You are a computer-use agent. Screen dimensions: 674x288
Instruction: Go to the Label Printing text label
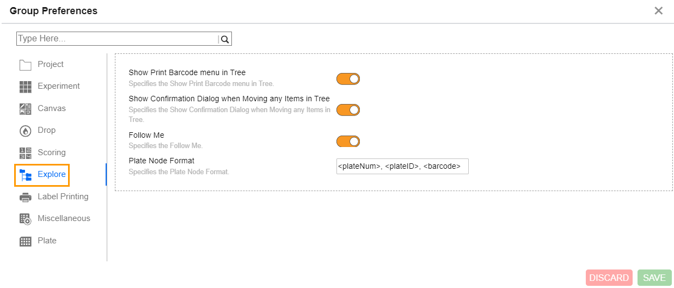(63, 197)
